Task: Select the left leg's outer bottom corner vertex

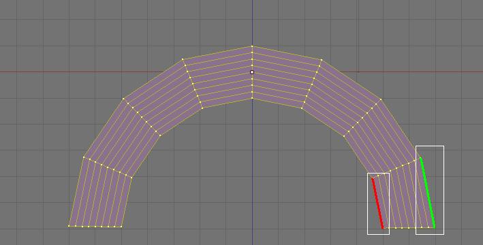Action: (x=69, y=226)
